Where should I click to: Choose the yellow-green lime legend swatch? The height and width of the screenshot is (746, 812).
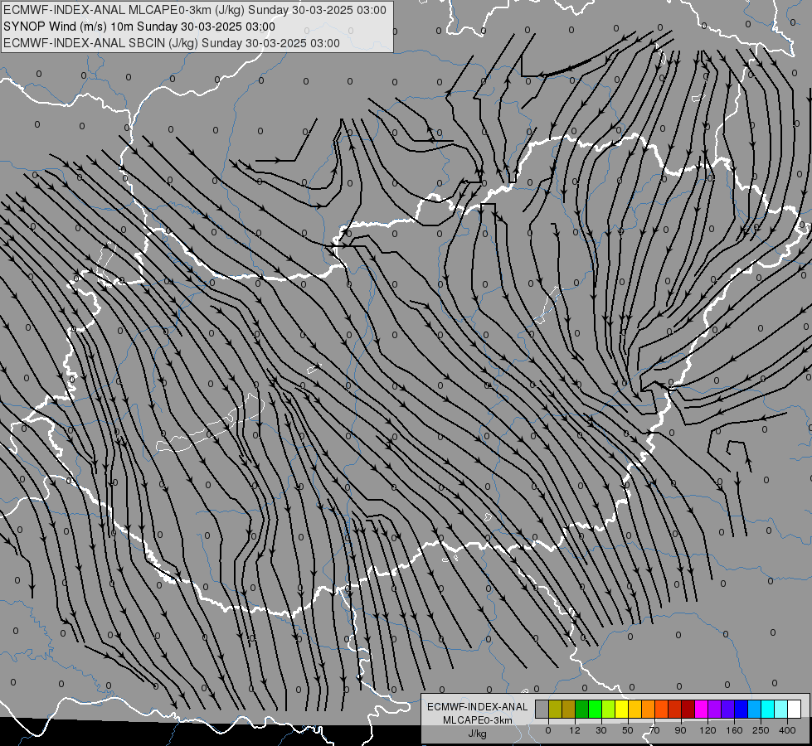coord(609,710)
